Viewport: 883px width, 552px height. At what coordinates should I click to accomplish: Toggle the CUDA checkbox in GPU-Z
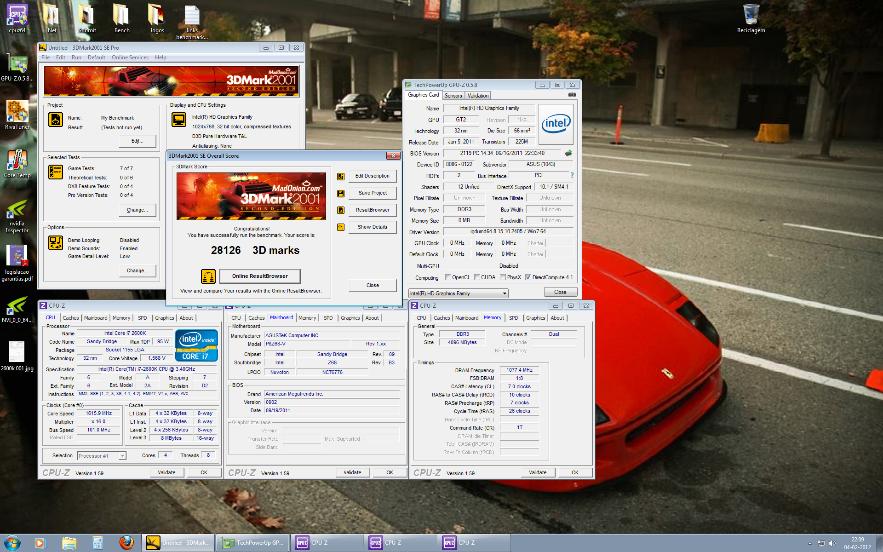(477, 277)
